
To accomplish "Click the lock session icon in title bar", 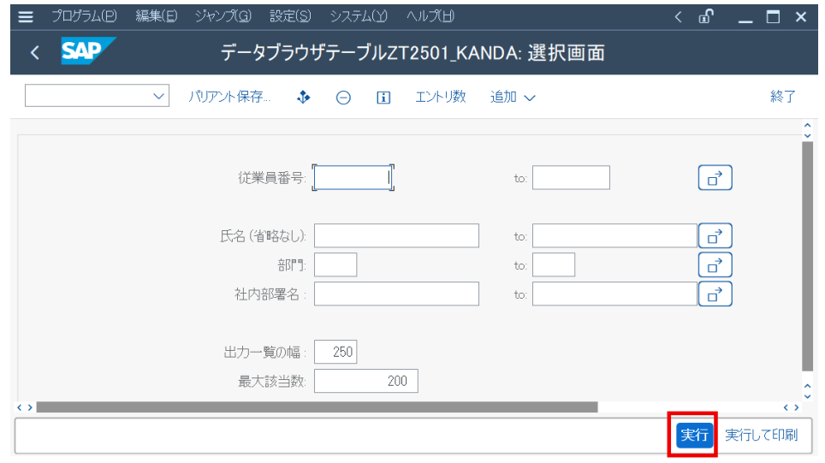I will coord(706,17).
